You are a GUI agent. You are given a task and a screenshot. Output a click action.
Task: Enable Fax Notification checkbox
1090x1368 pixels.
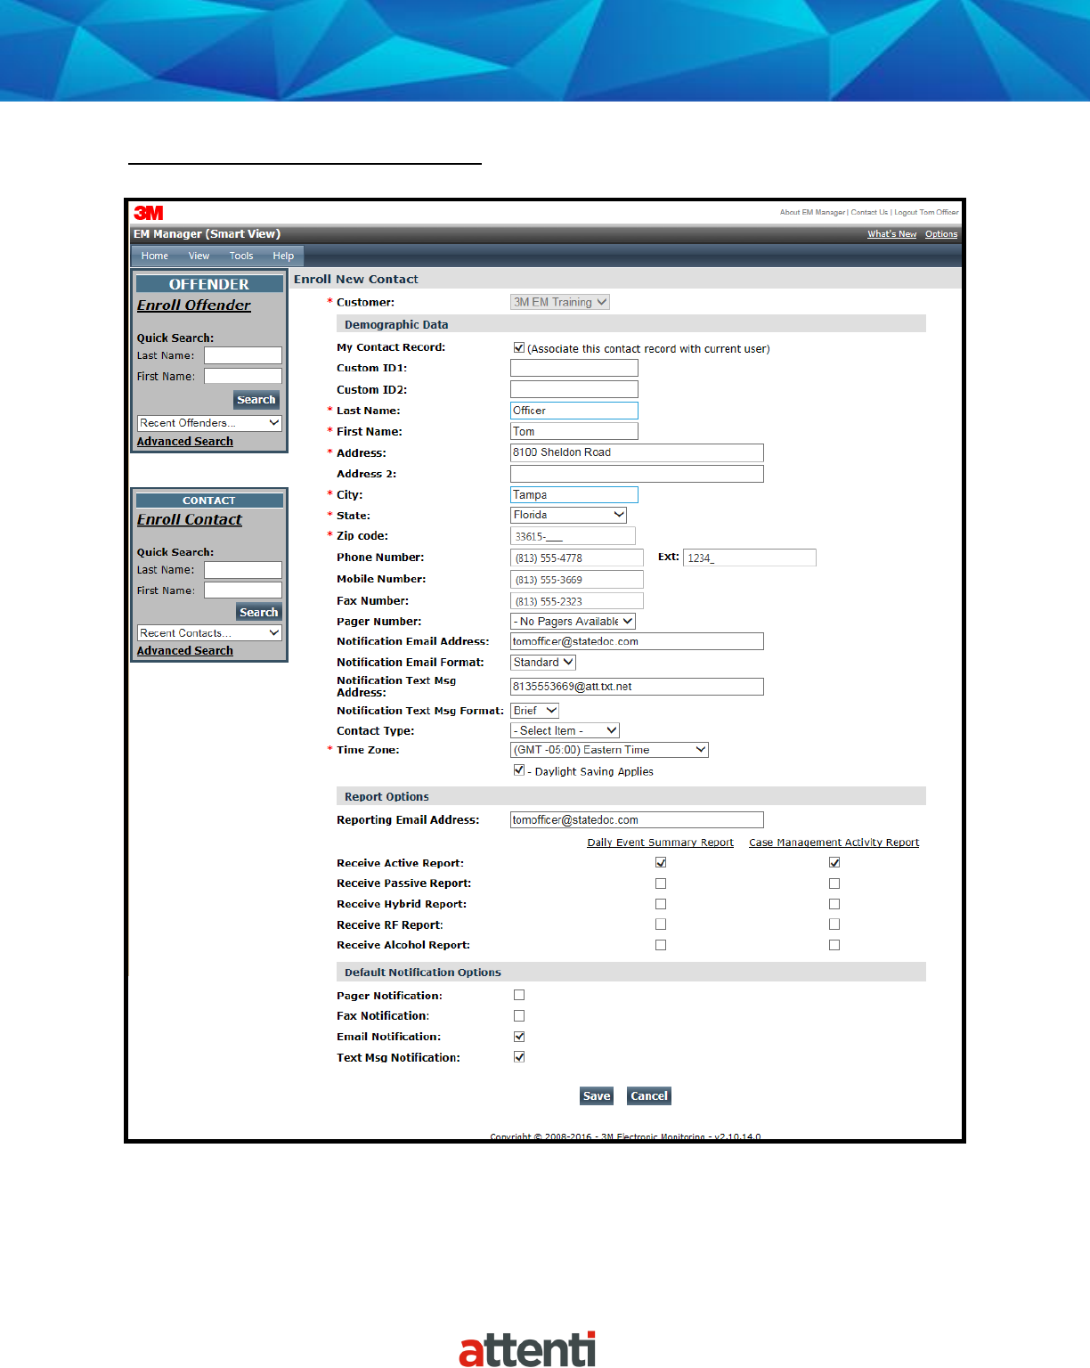(519, 1016)
